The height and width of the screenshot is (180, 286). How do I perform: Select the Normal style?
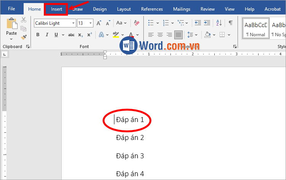(x=255, y=28)
